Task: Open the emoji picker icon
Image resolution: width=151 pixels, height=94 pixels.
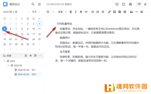Action: [141, 12]
